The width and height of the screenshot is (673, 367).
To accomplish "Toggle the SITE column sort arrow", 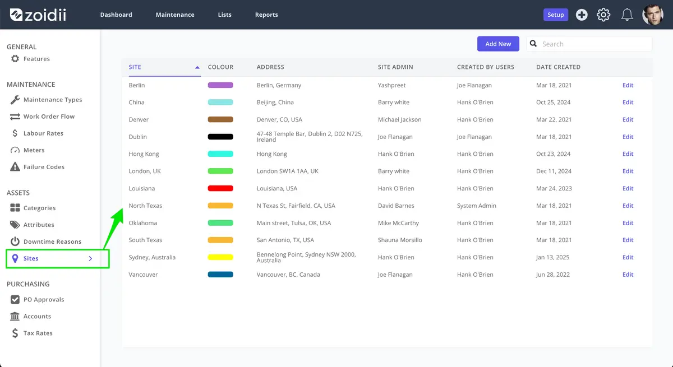I will [x=197, y=67].
